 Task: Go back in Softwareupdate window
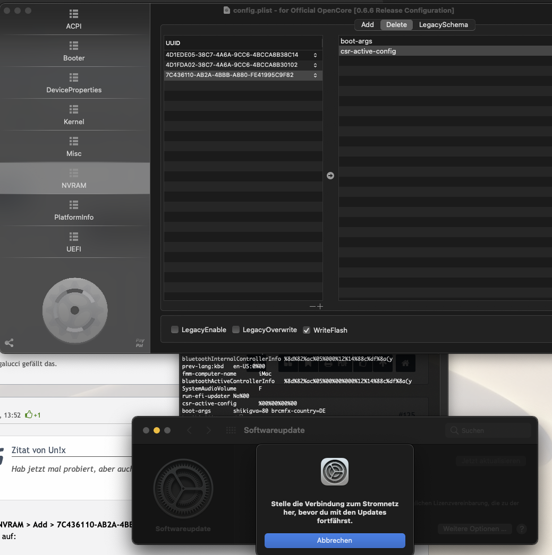click(x=190, y=430)
